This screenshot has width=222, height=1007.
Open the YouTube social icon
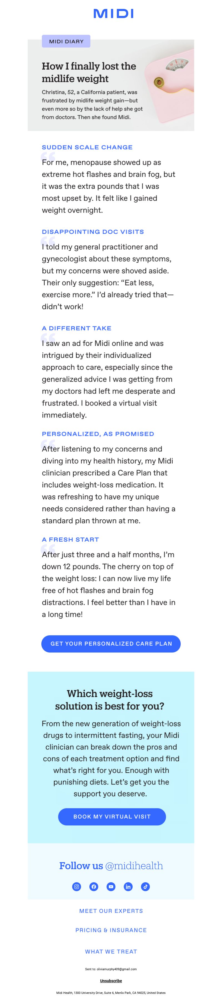[x=111, y=887]
